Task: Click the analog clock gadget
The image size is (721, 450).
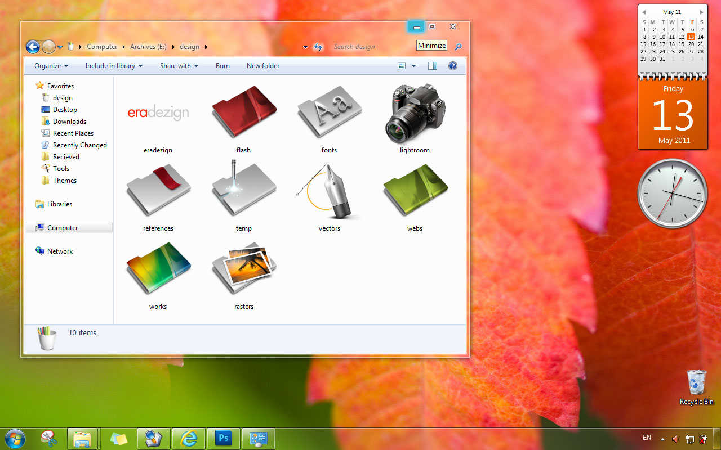Action: [673, 193]
